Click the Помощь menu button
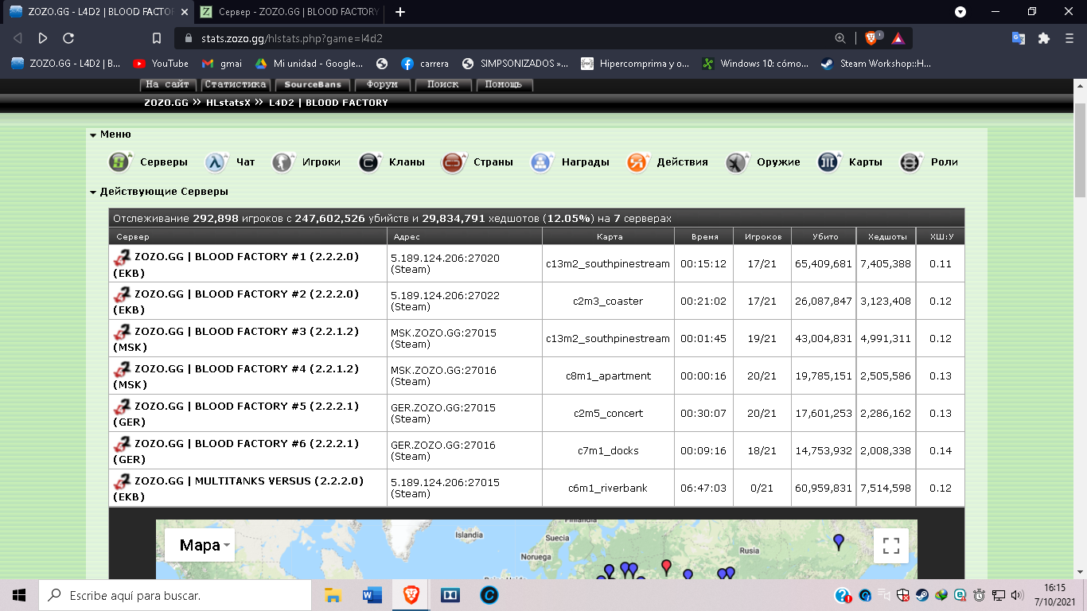The image size is (1087, 611). (x=505, y=84)
